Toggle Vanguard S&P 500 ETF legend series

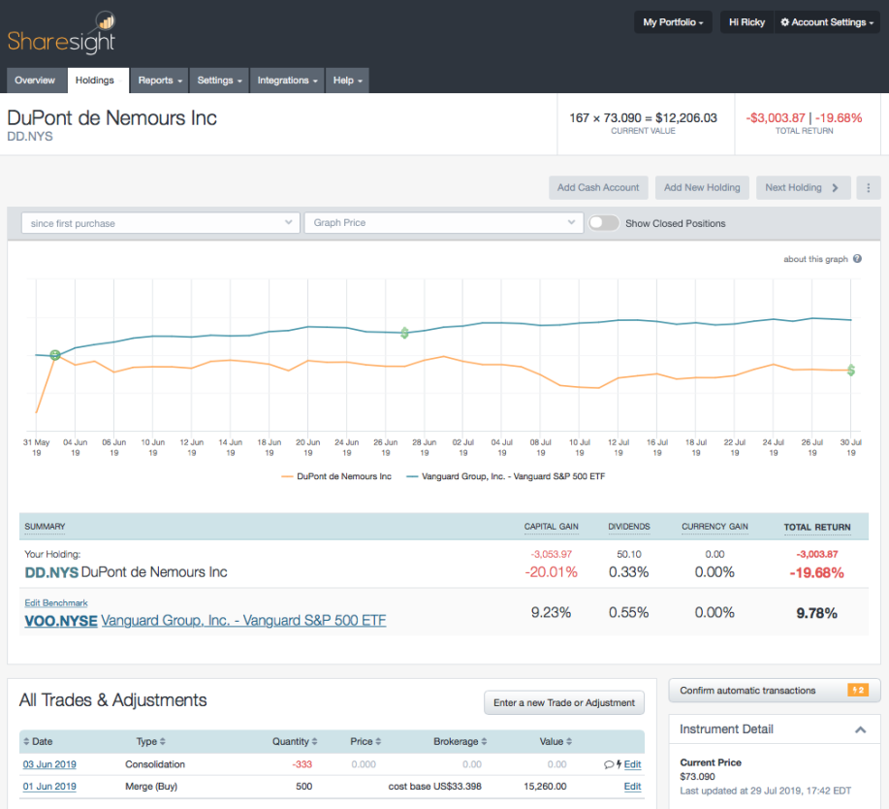506,476
